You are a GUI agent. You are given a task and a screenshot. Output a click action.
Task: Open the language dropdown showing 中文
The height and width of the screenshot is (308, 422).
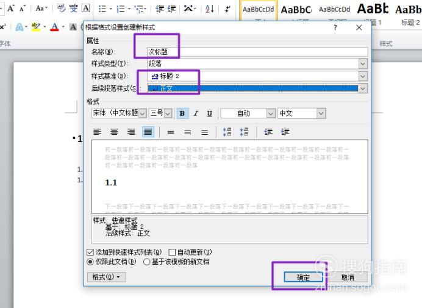coord(321,113)
